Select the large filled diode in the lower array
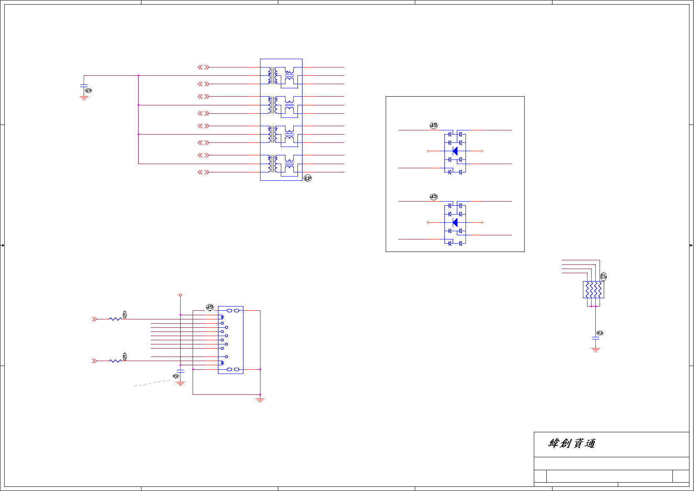This screenshot has width=694, height=491. coord(455,222)
